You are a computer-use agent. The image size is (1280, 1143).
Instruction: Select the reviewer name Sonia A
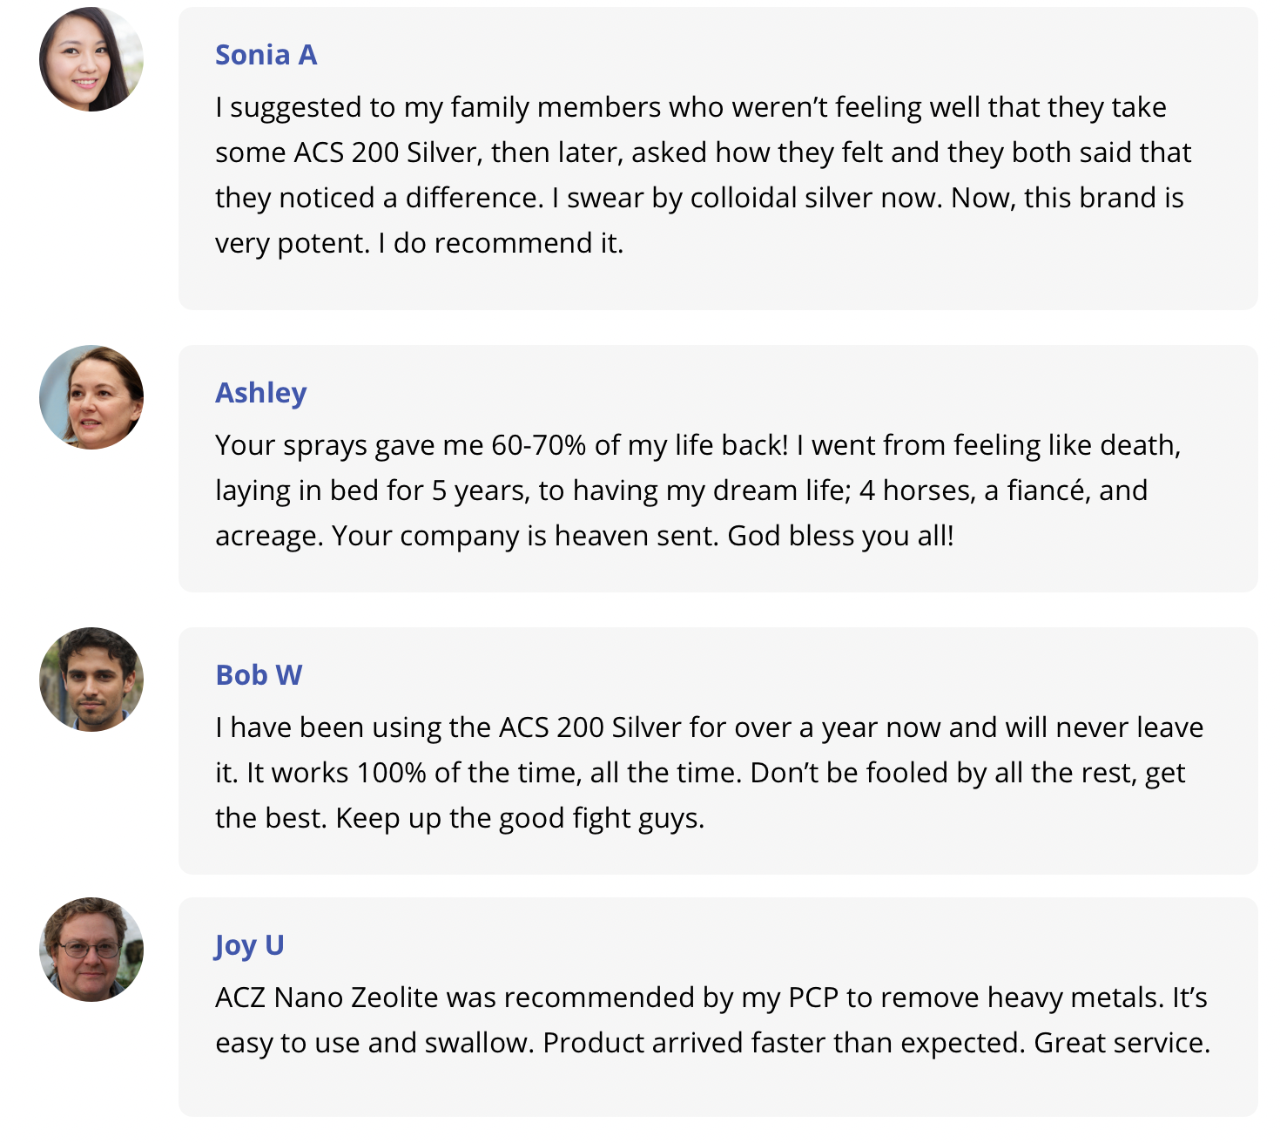pos(266,55)
